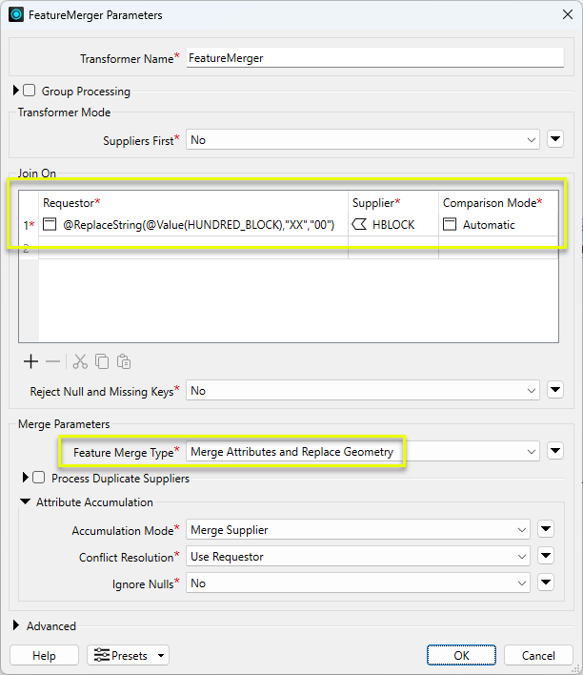The image size is (583, 675).
Task: Open black arrow menu beside Conflict Resolution
Action: [546, 557]
